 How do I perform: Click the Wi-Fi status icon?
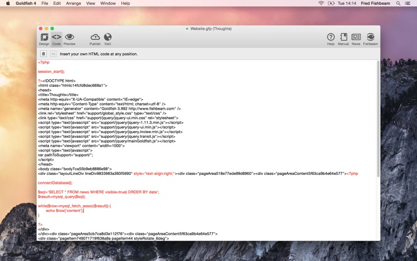pos(321,3)
